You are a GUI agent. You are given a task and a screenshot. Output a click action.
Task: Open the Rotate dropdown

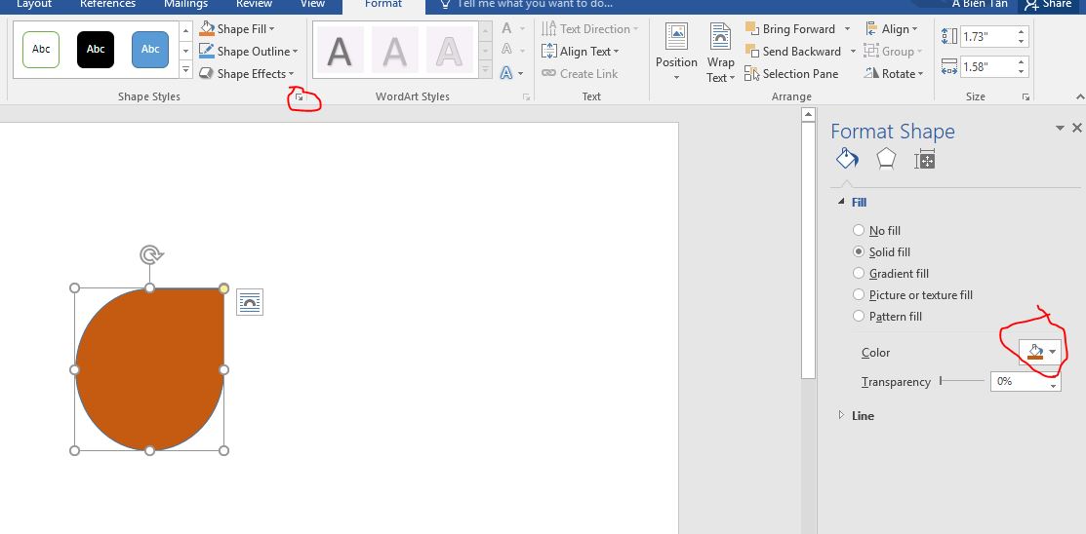point(894,73)
